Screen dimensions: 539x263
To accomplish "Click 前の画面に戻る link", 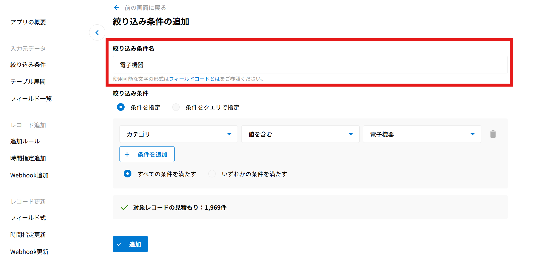I will click(x=145, y=8).
